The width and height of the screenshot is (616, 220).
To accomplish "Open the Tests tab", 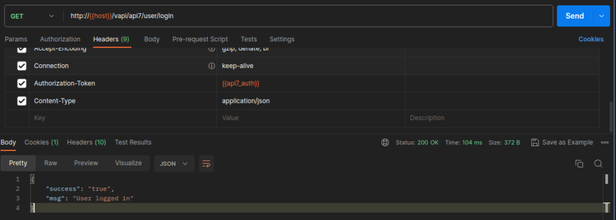I will coord(248,39).
